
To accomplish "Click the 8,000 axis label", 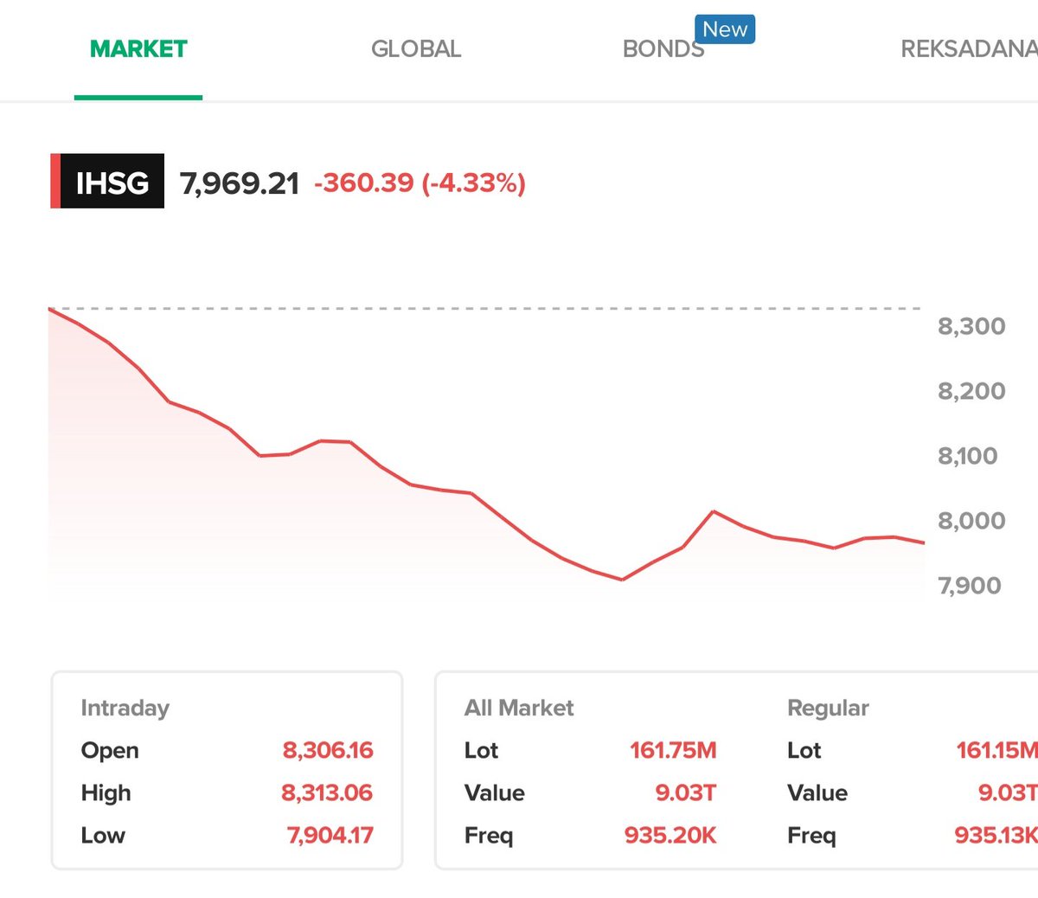I will click(x=971, y=521).
